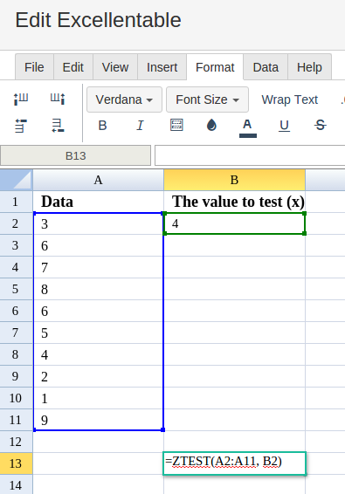The height and width of the screenshot is (494, 345).
Task: Pick the cell fill color droplet
Action: coord(211,125)
